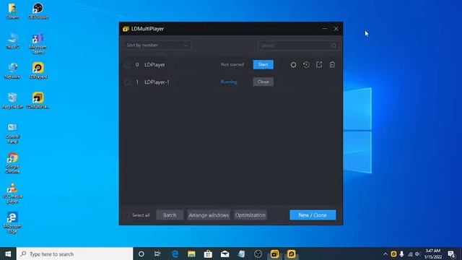Click LDPlayer-1 instance name
The height and width of the screenshot is (260, 462).
coord(157,82)
